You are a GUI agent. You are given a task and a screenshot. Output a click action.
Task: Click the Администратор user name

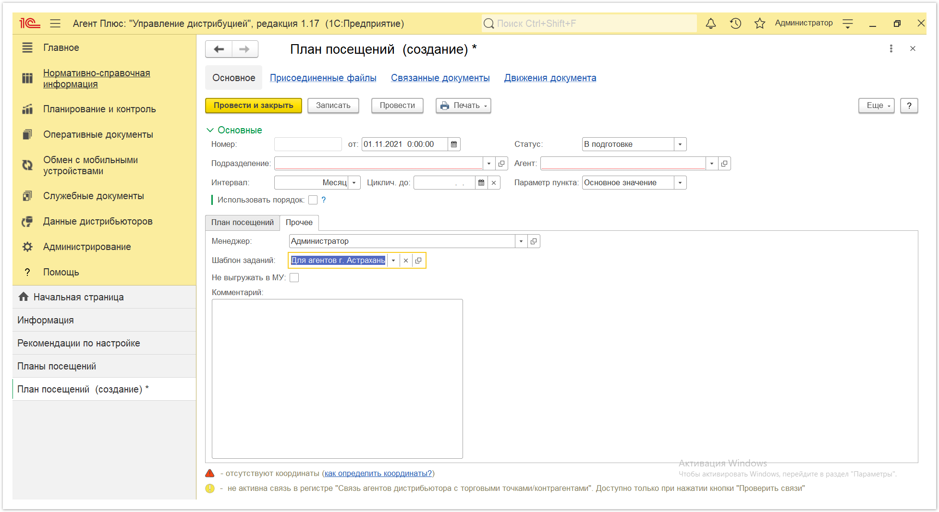click(804, 23)
